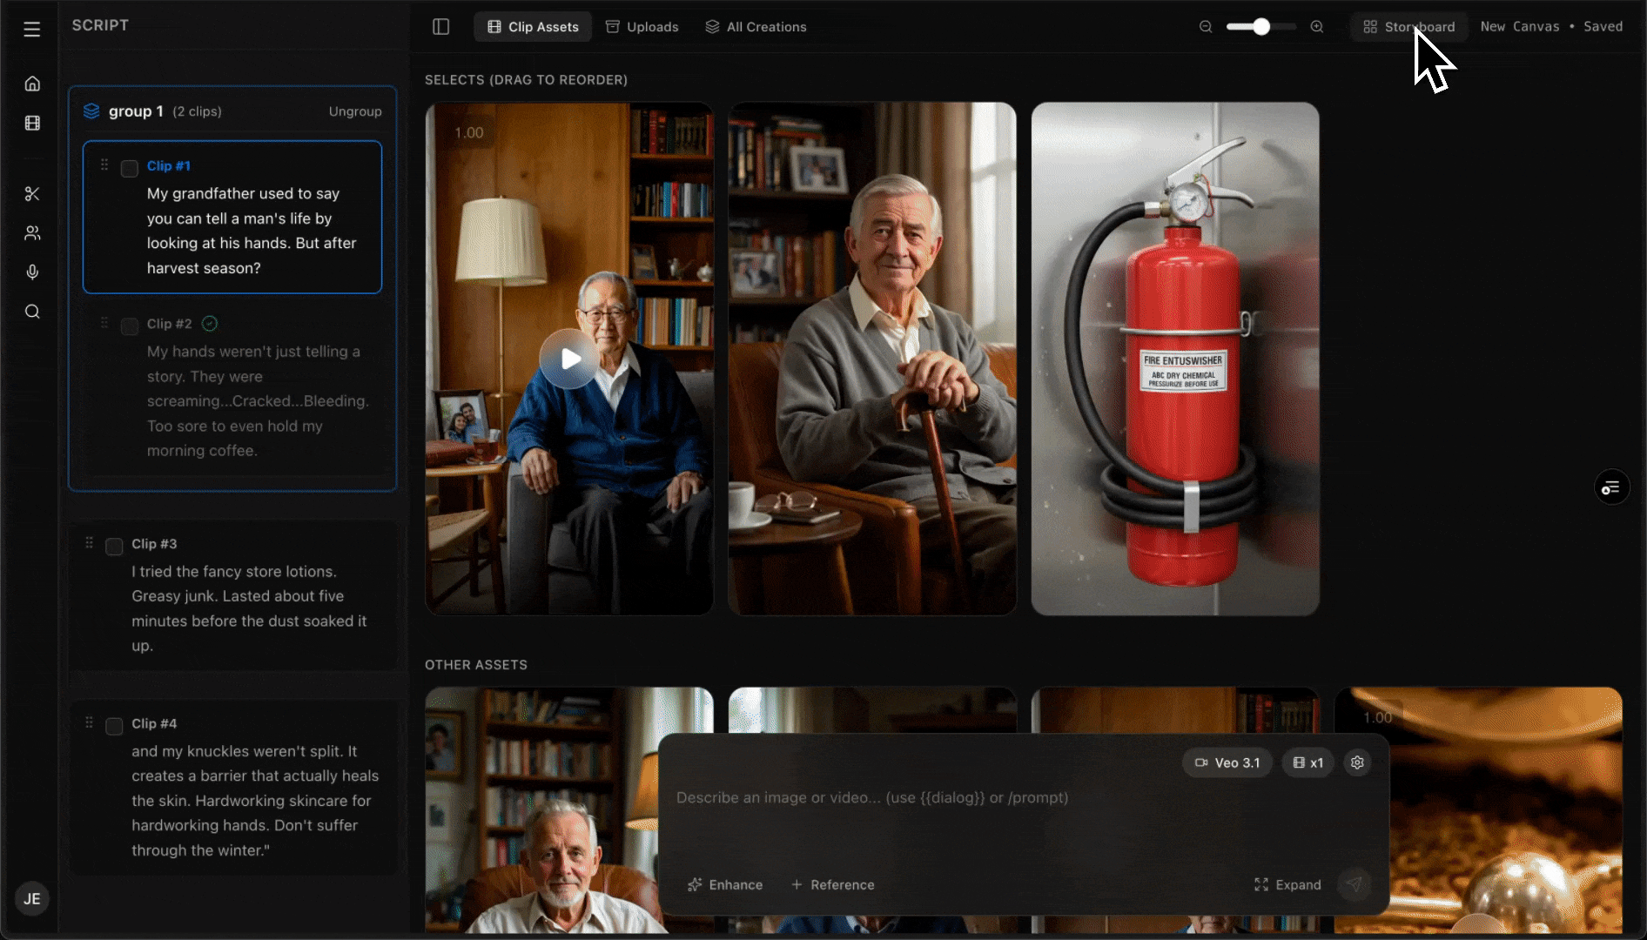Select the Scissors clip-cutting tool
Screen dimensions: 1647x940
point(32,193)
